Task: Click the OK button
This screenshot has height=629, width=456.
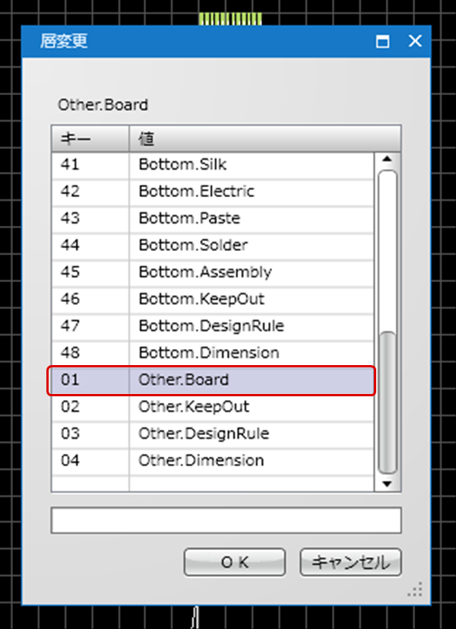Action: point(235,562)
